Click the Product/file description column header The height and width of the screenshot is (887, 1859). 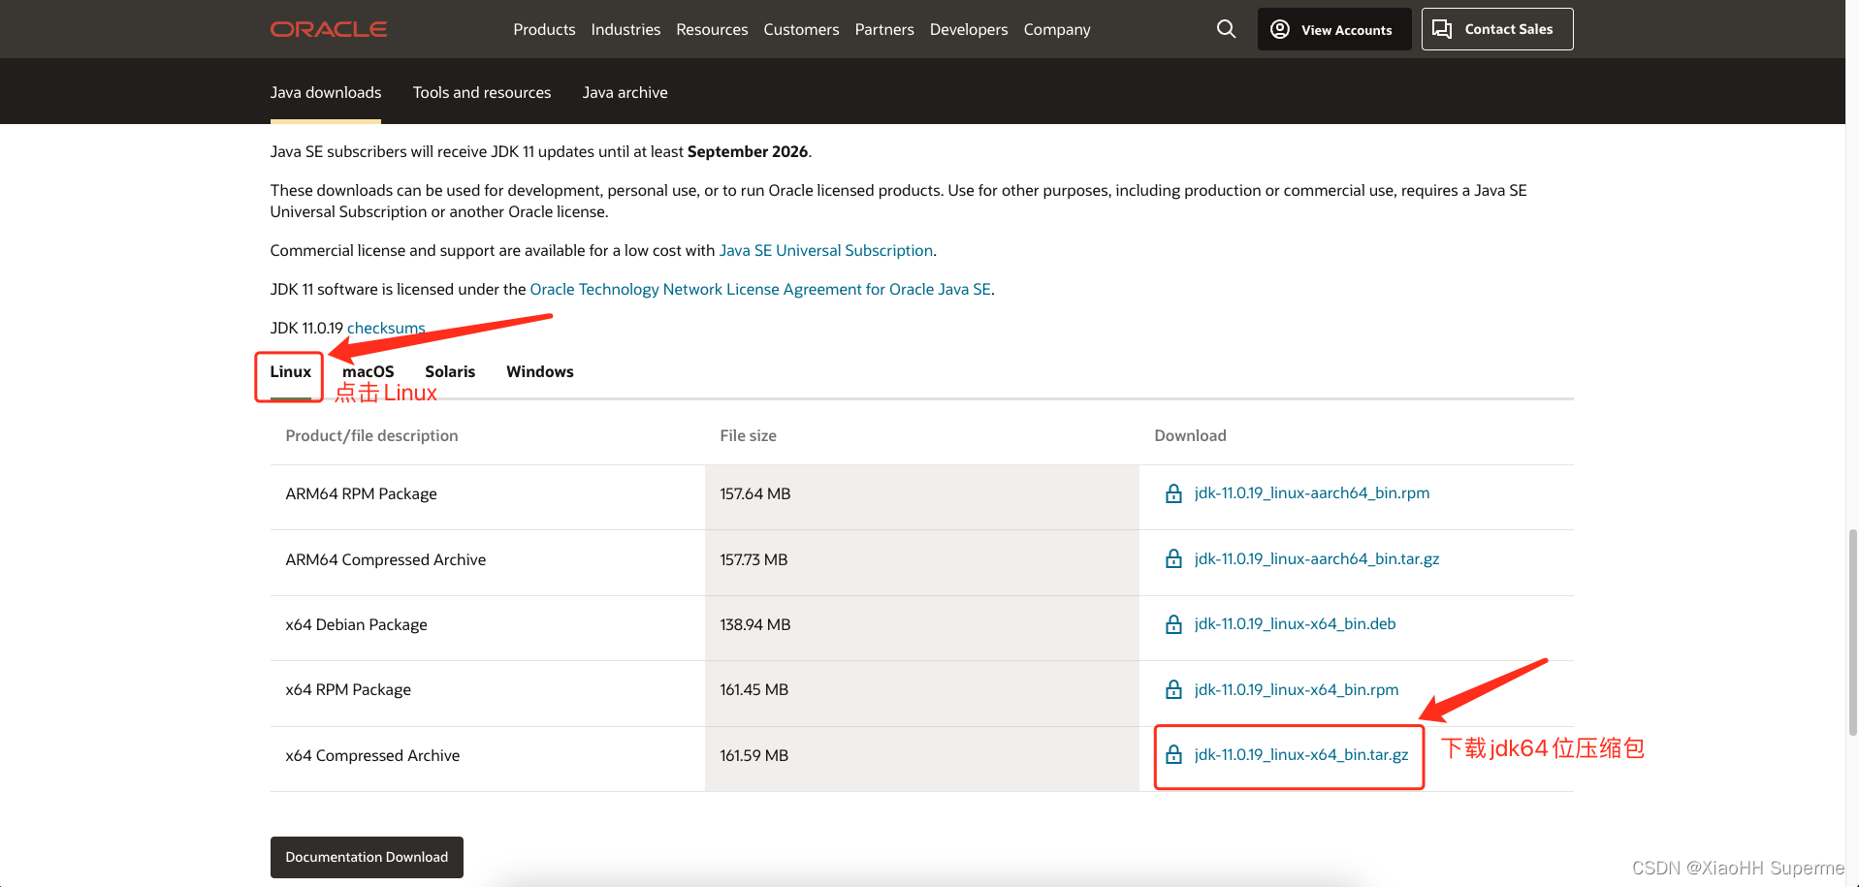tap(371, 436)
